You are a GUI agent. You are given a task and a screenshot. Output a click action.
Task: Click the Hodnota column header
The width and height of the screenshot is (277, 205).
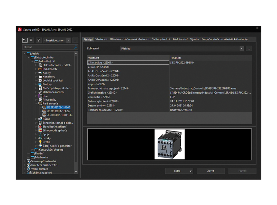(211, 58)
